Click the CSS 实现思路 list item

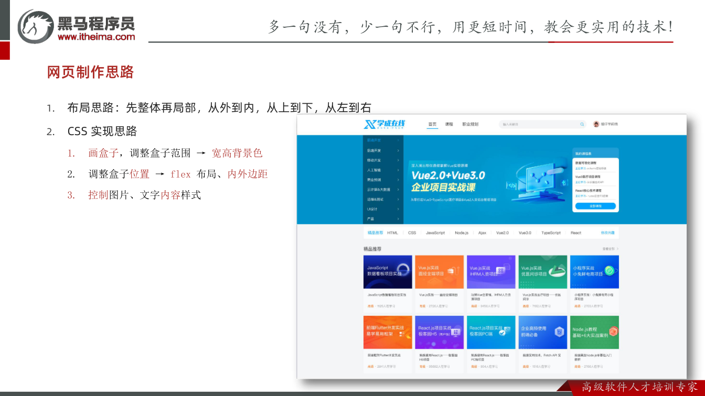tap(102, 131)
